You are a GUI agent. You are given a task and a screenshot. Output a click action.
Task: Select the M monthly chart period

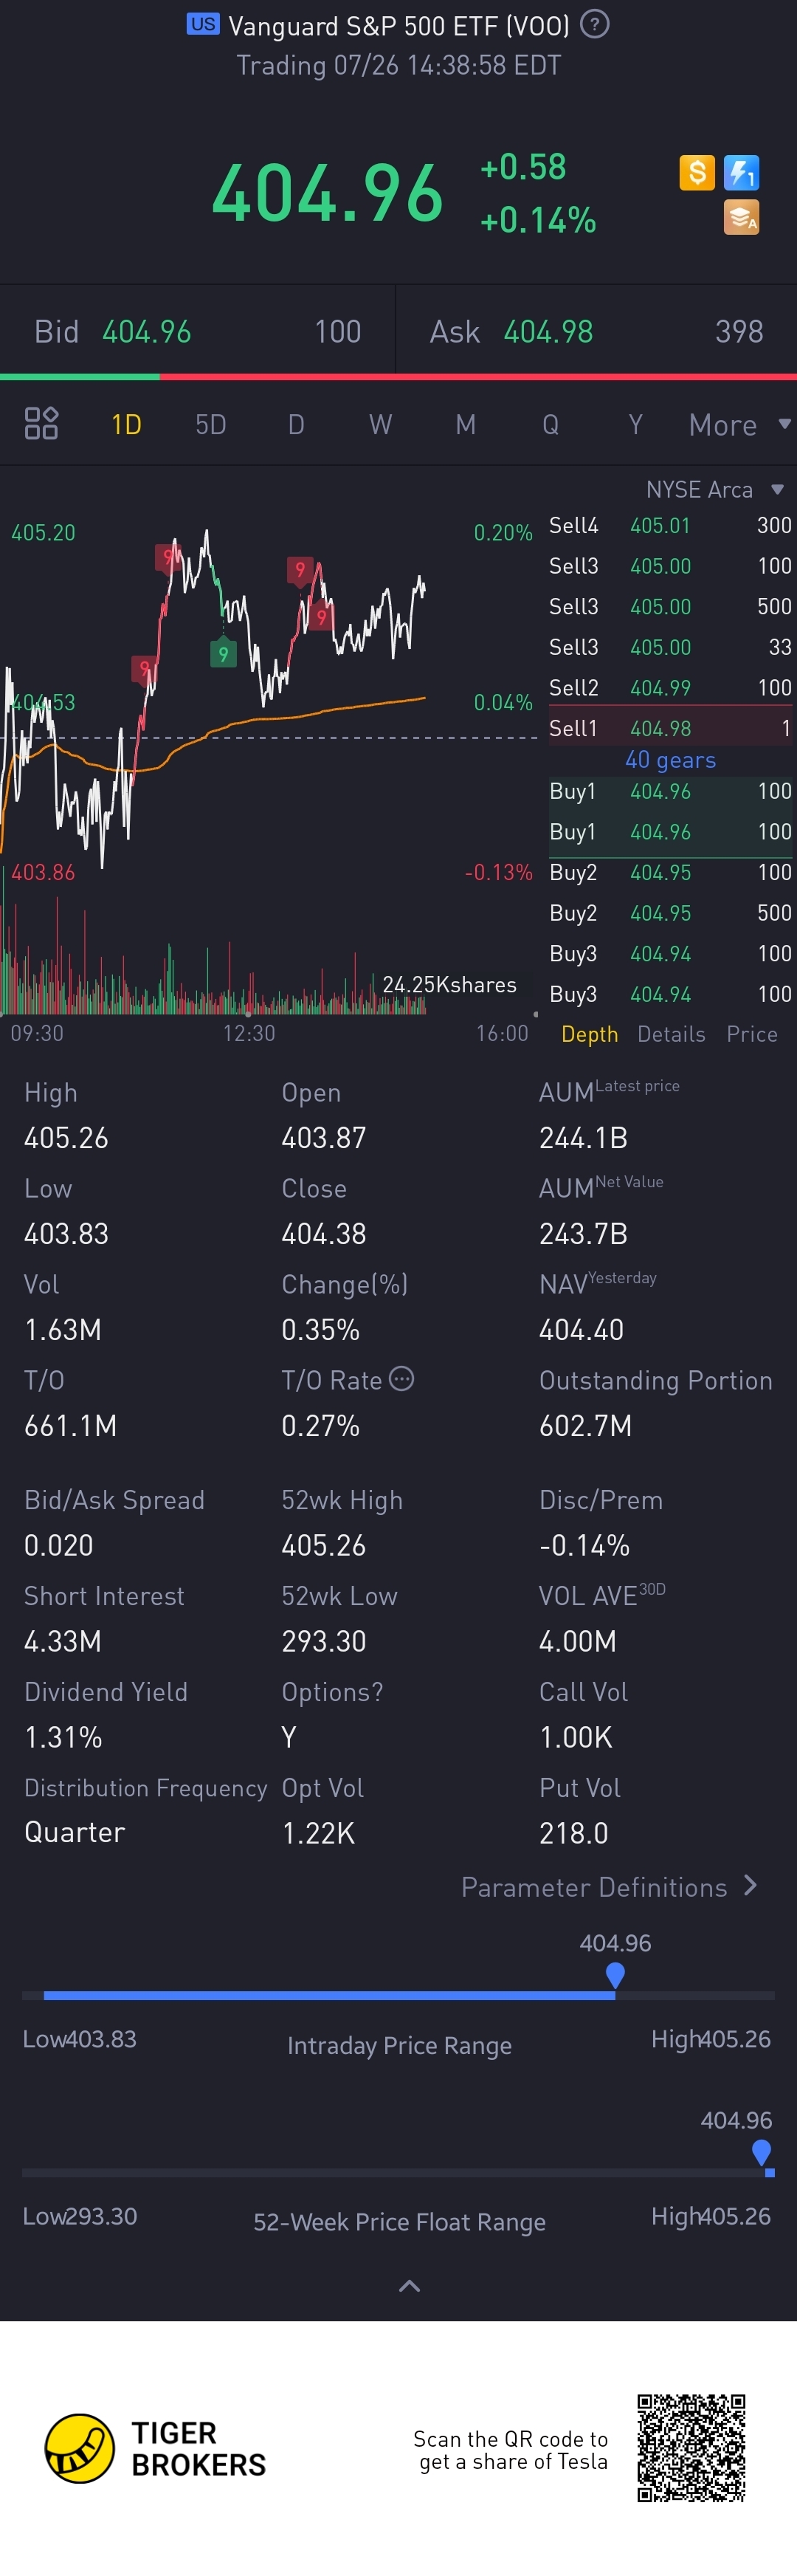coord(465,425)
